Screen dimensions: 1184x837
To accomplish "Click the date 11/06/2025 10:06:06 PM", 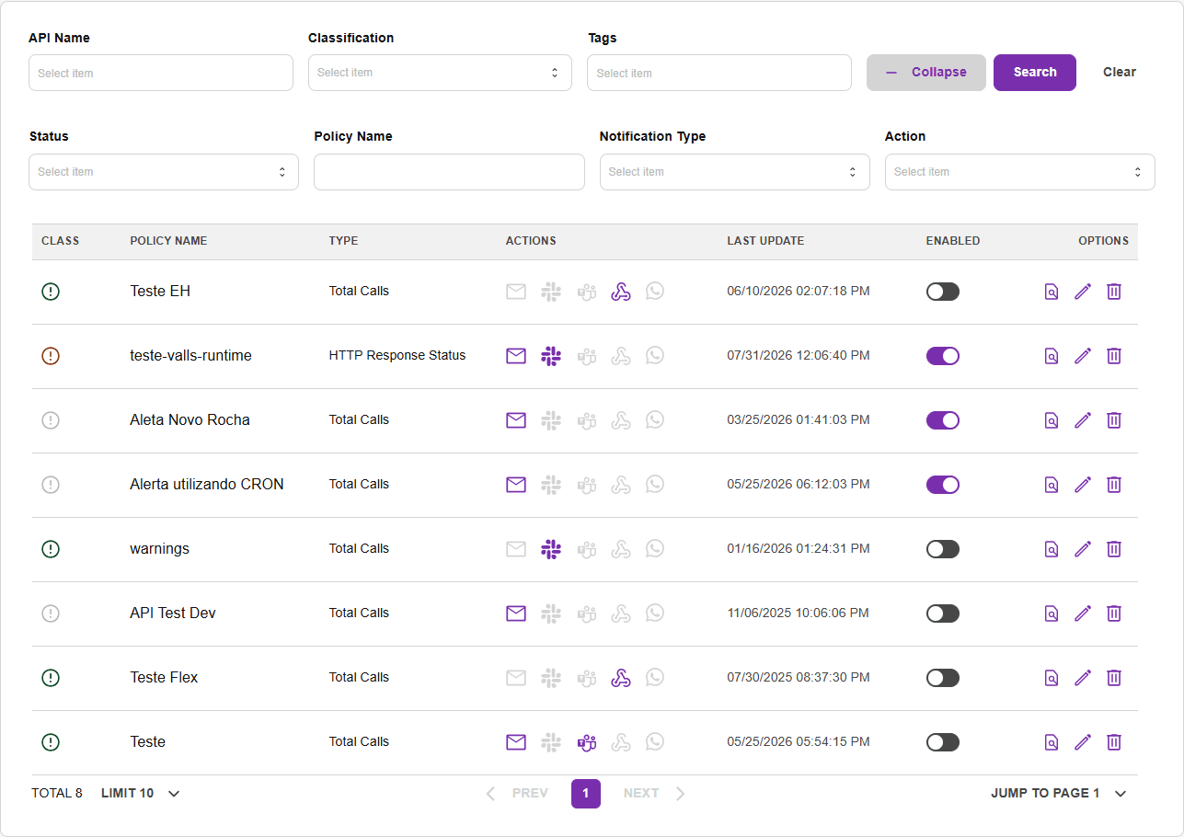I will pyautogui.click(x=798, y=613).
